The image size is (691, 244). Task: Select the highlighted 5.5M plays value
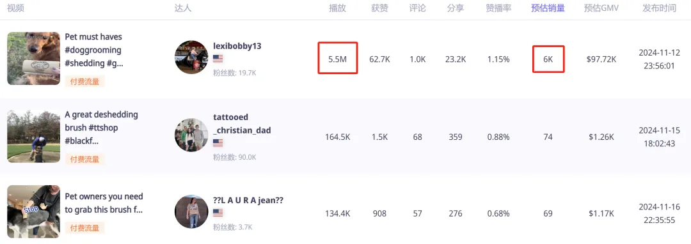tap(338, 59)
